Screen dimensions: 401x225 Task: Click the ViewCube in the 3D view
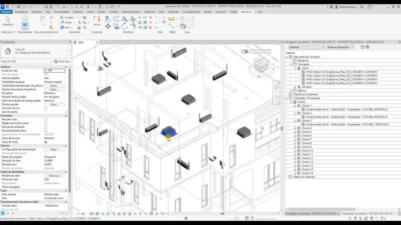(x=261, y=64)
